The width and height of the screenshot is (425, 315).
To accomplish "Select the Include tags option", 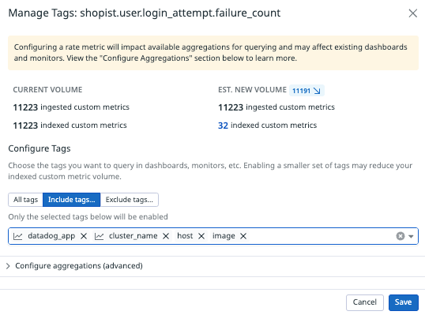I will 72,200.
